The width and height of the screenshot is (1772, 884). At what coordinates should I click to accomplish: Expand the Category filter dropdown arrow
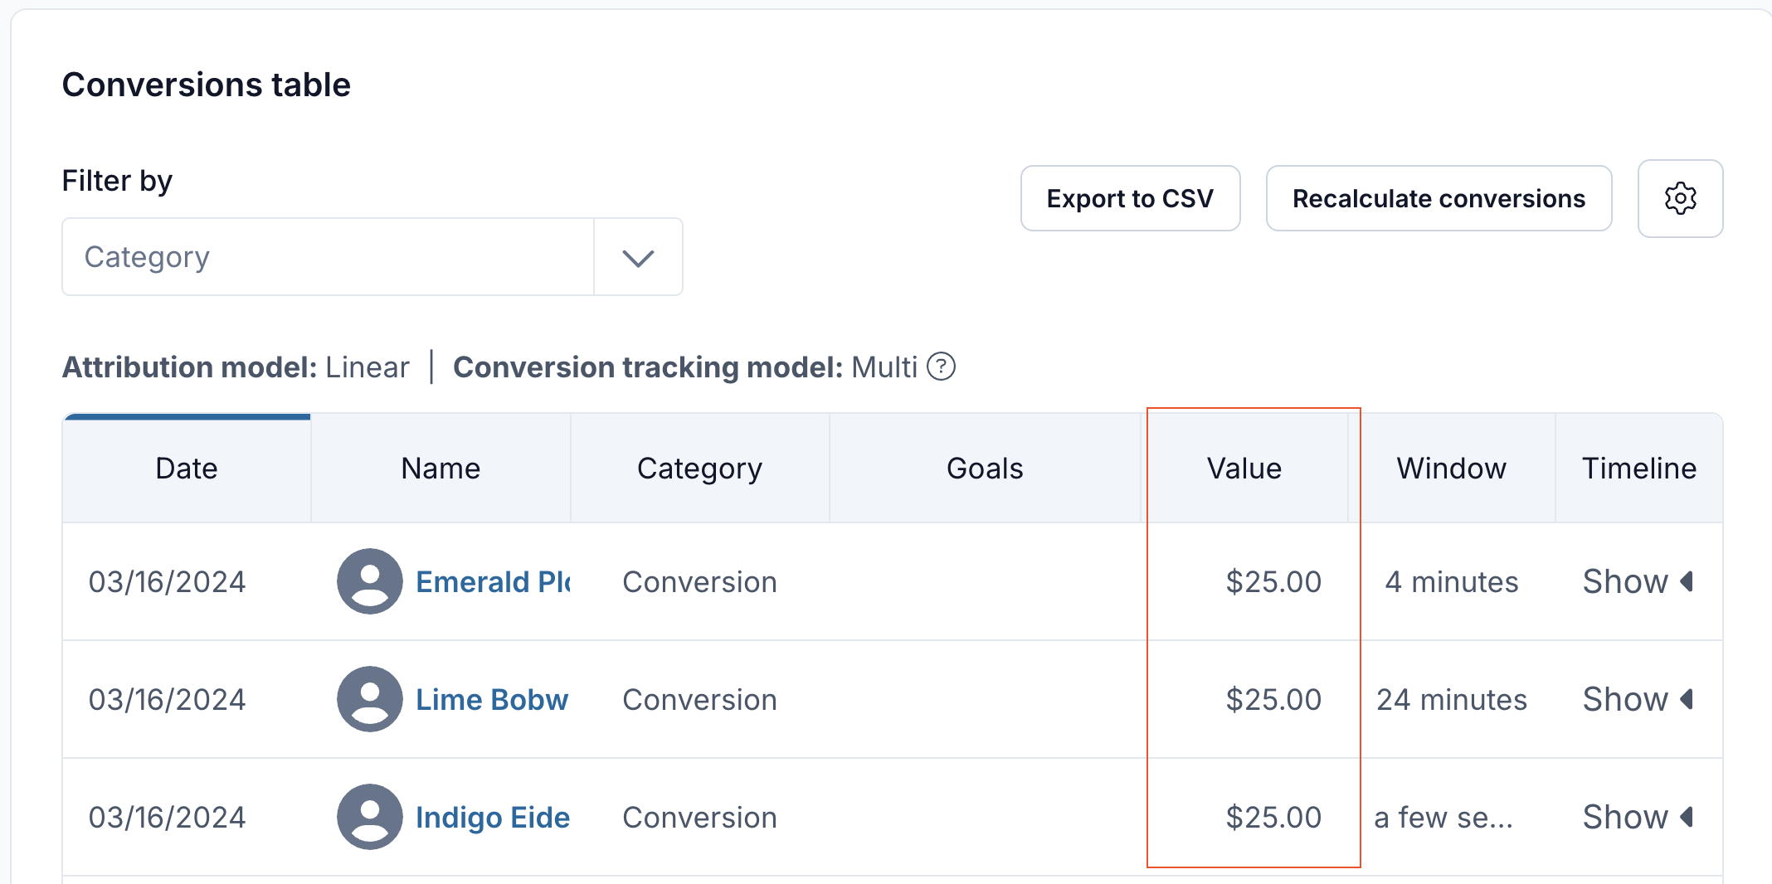(638, 258)
